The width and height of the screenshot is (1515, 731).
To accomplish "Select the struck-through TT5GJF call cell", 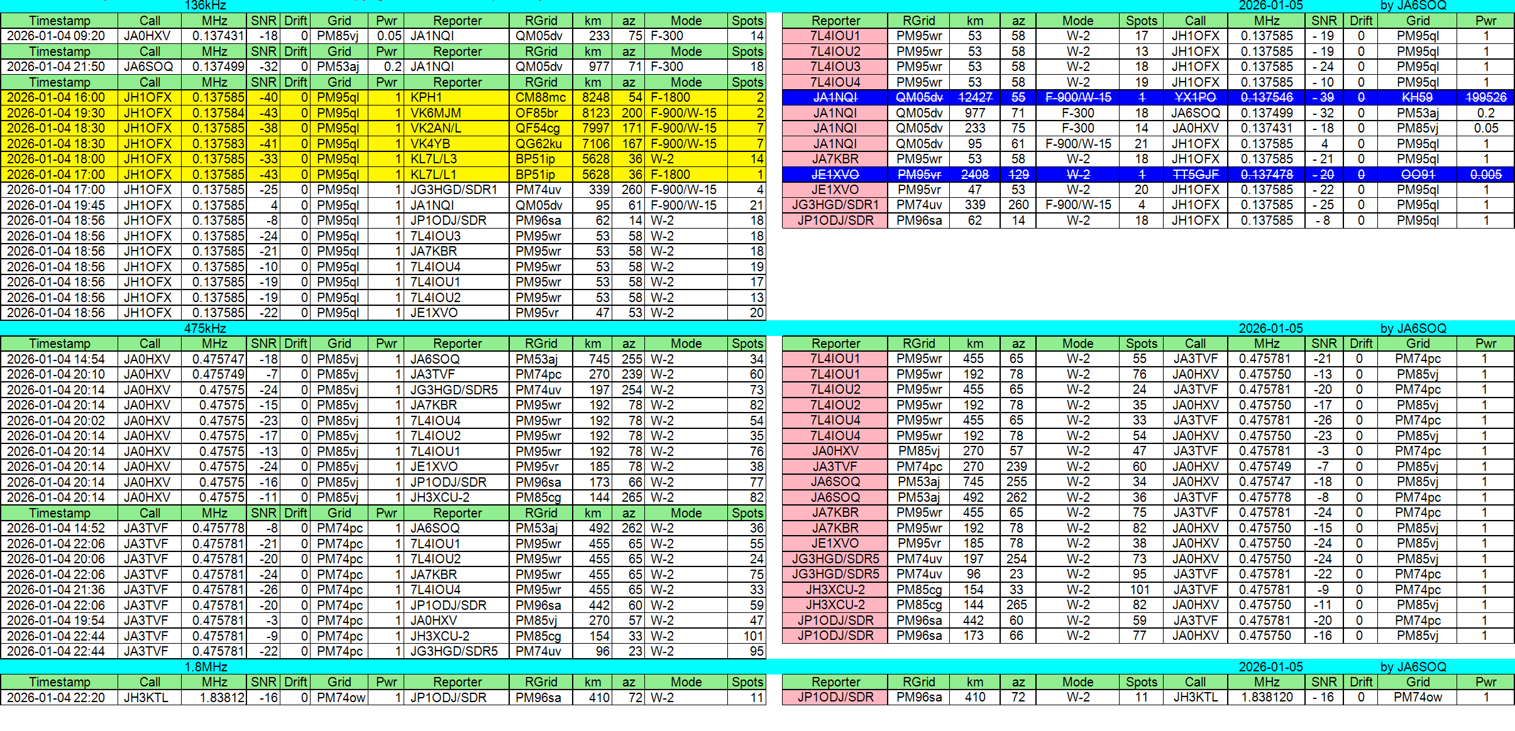I will [1195, 175].
